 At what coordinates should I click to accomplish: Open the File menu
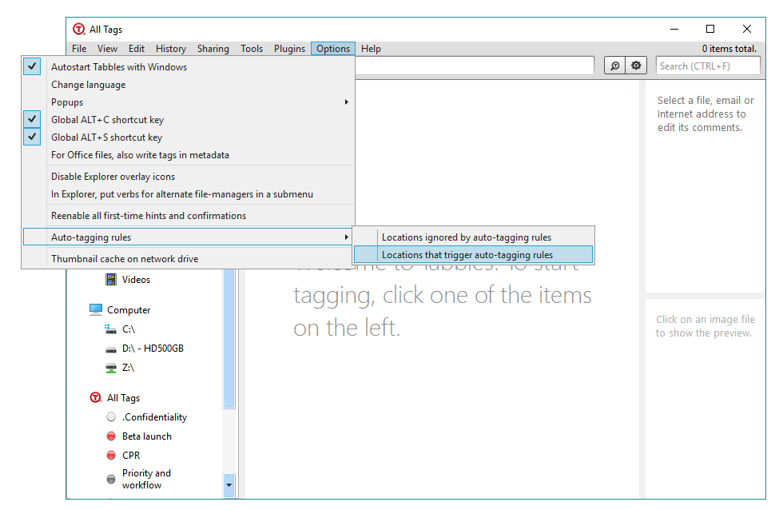tap(79, 49)
